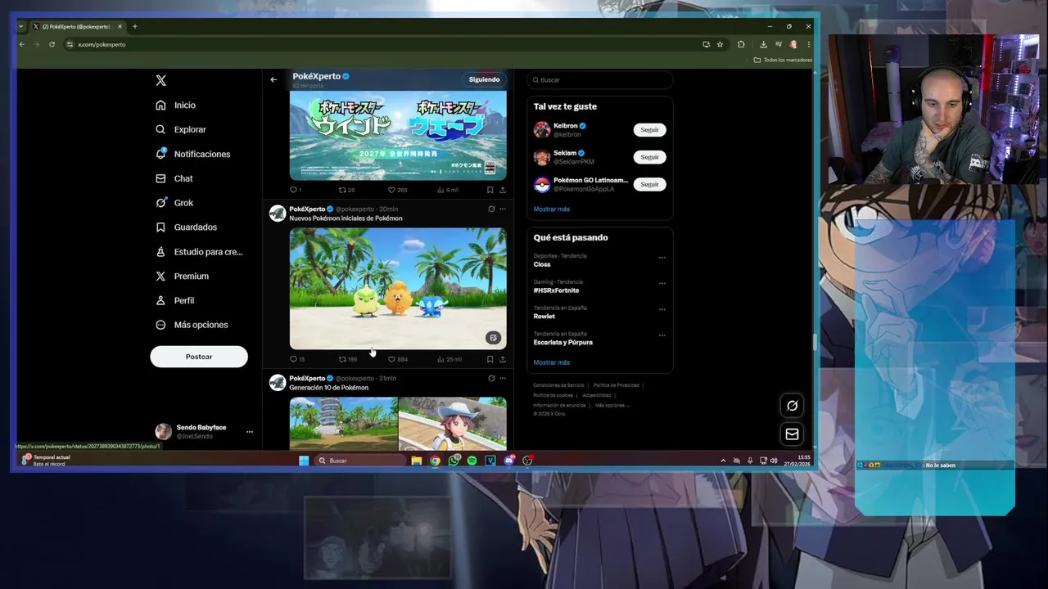Reply to the top post with 1 reply
1048x589 pixels.
pyautogui.click(x=294, y=190)
